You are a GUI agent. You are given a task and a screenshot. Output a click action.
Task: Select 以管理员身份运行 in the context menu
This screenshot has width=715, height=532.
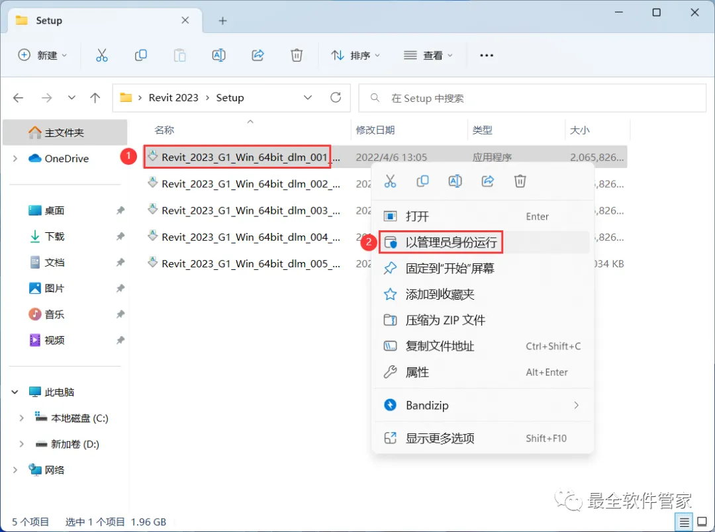tap(483, 242)
